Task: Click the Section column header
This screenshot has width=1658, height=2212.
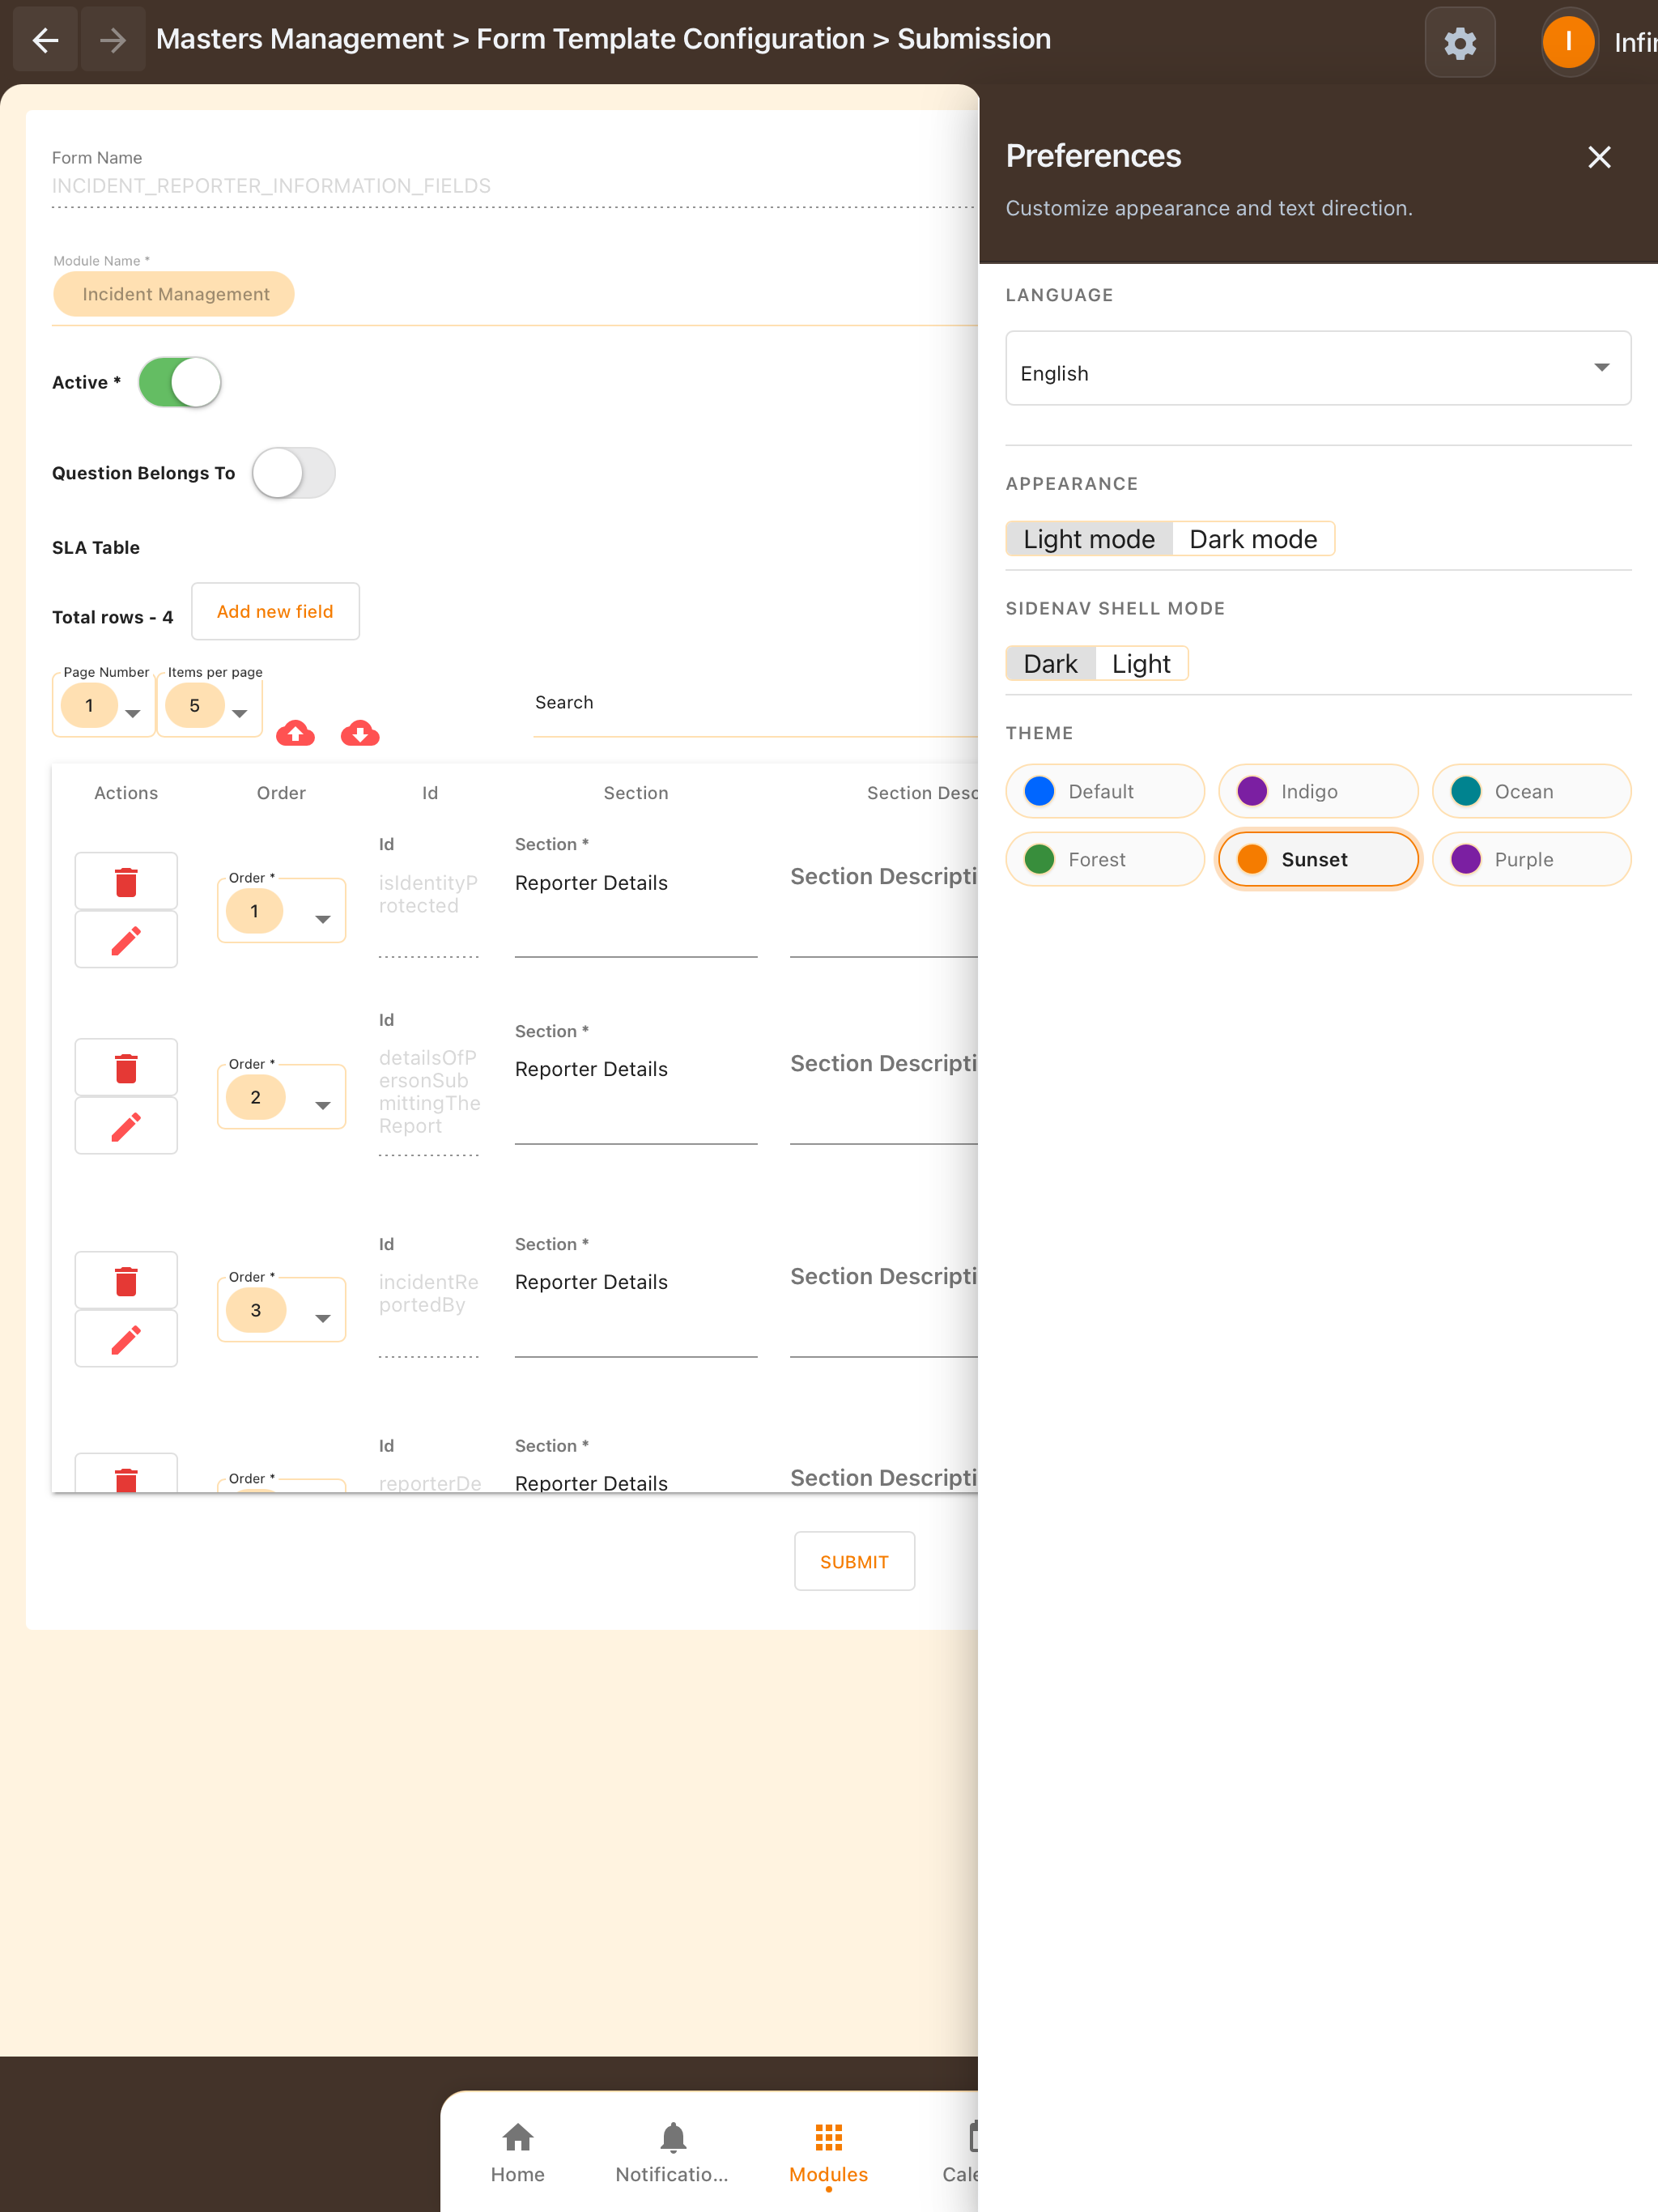Action: [636, 793]
